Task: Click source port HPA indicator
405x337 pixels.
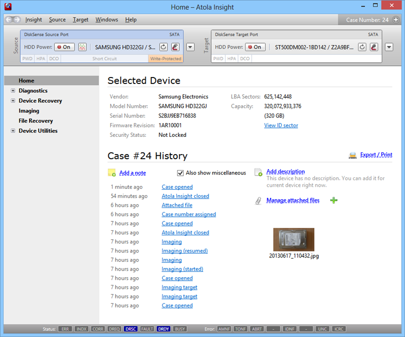Action: click(x=41, y=59)
